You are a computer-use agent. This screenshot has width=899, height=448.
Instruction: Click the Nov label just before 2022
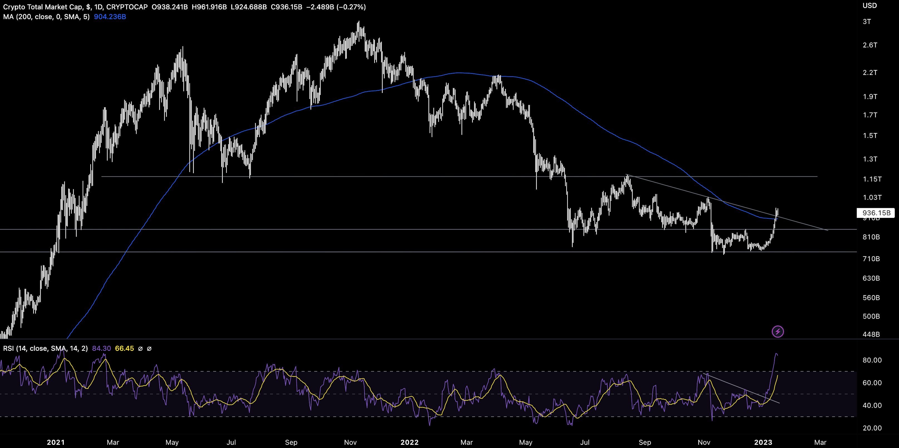point(350,442)
